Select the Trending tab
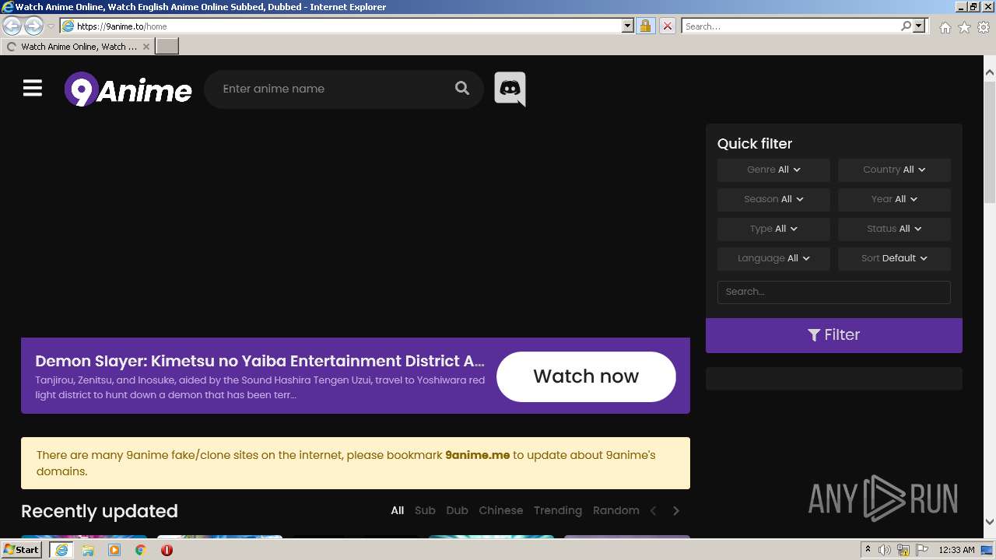This screenshot has height=560, width=996. coord(558,511)
